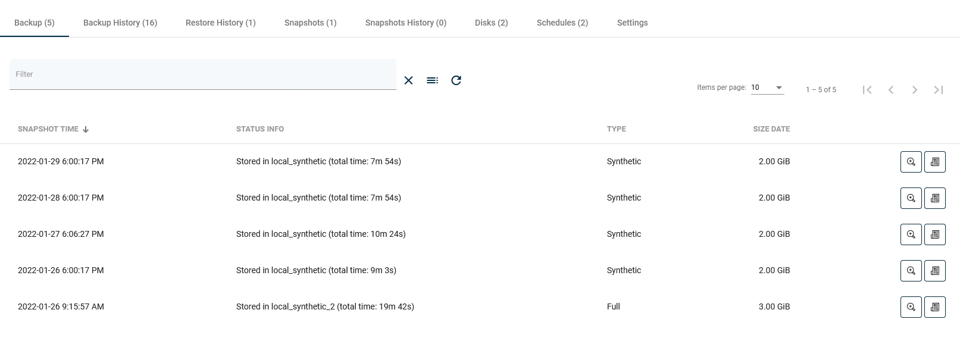Sort by Snapshot Time column header
Image resolution: width=960 pixels, height=341 pixels.
click(48, 129)
